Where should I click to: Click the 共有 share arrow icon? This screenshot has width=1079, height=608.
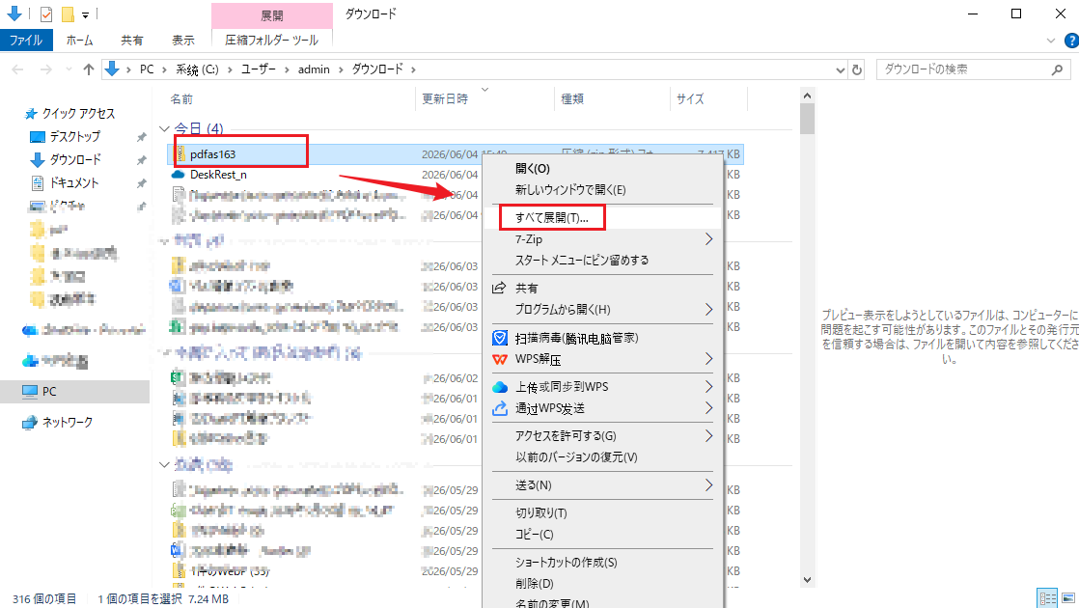click(x=499, y=289)
